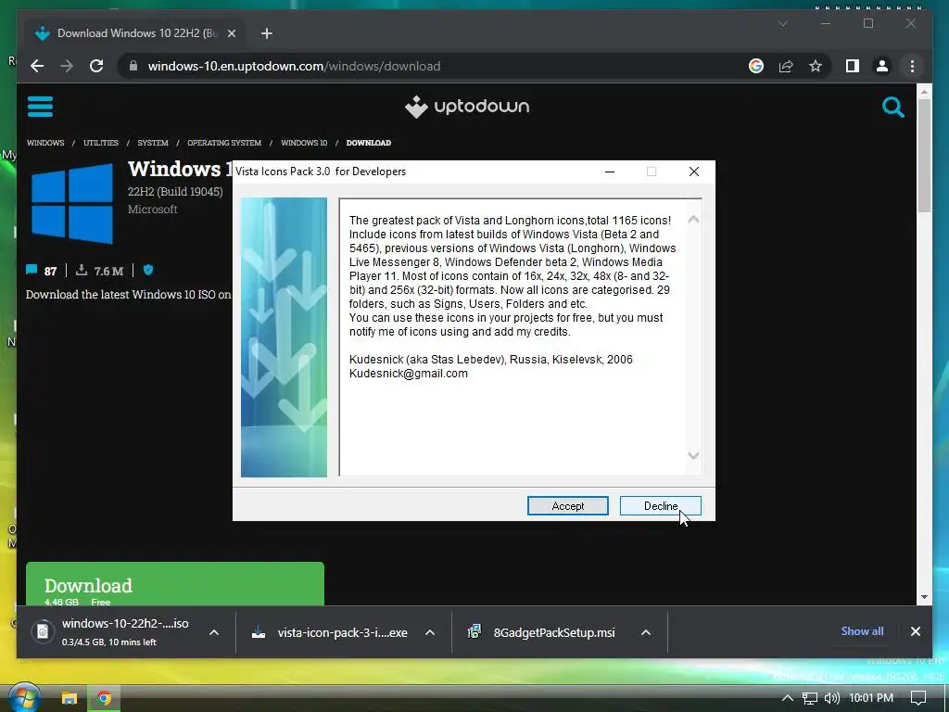Accept the Vista Icons Pack license
This screenshot has width=949, height=712.
[568, 506]
